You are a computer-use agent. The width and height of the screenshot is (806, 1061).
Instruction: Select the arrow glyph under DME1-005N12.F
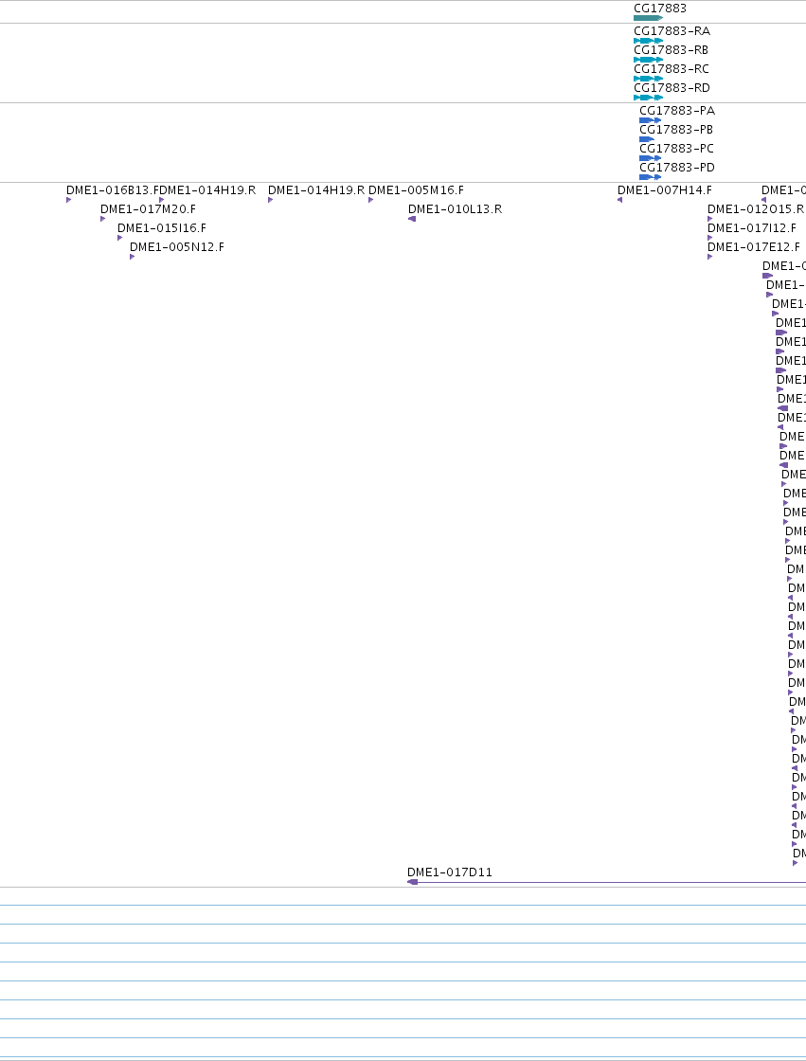click(x=132, y=257)
